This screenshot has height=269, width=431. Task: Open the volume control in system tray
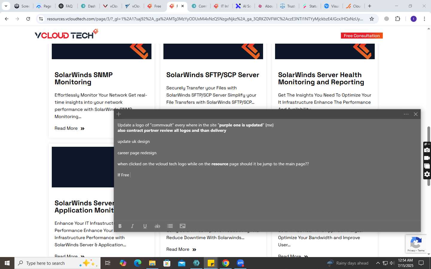(x=392, y=263)
